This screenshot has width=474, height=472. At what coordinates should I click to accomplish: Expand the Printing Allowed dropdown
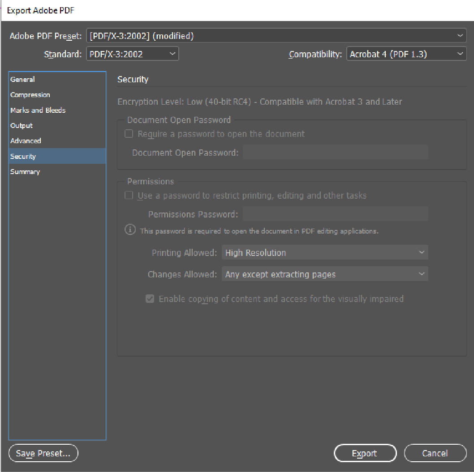coord(325,253)
